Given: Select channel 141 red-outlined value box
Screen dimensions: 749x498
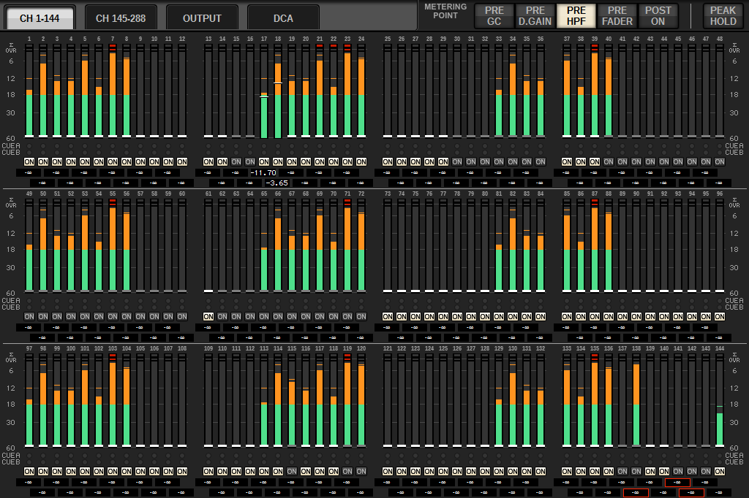Looking at the screenshot, I should click(x=677, y=483).
